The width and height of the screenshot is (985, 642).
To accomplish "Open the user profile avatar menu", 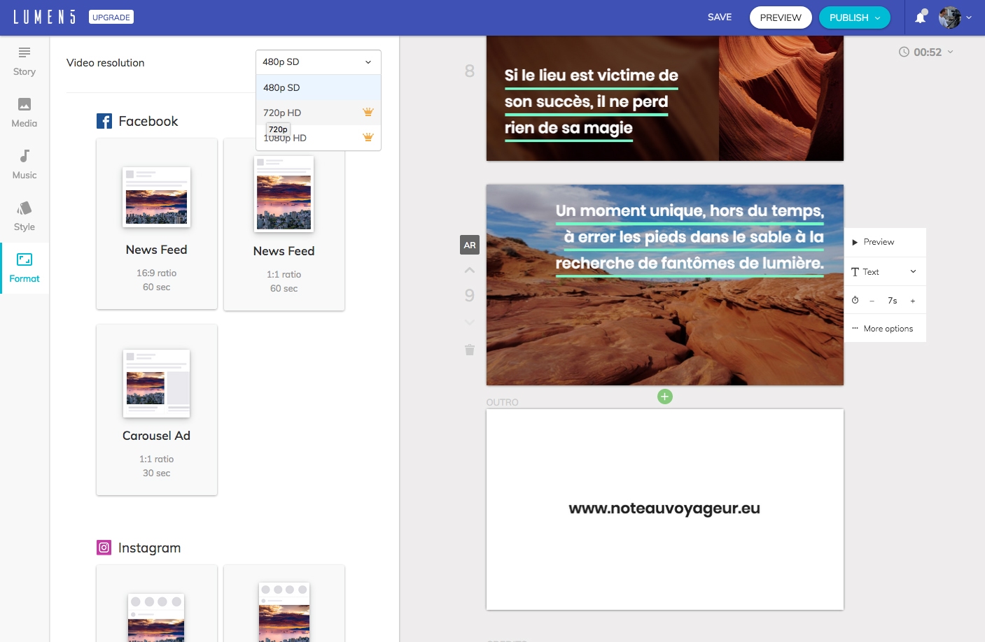I will pyautogui.click(x=955, y=17).
